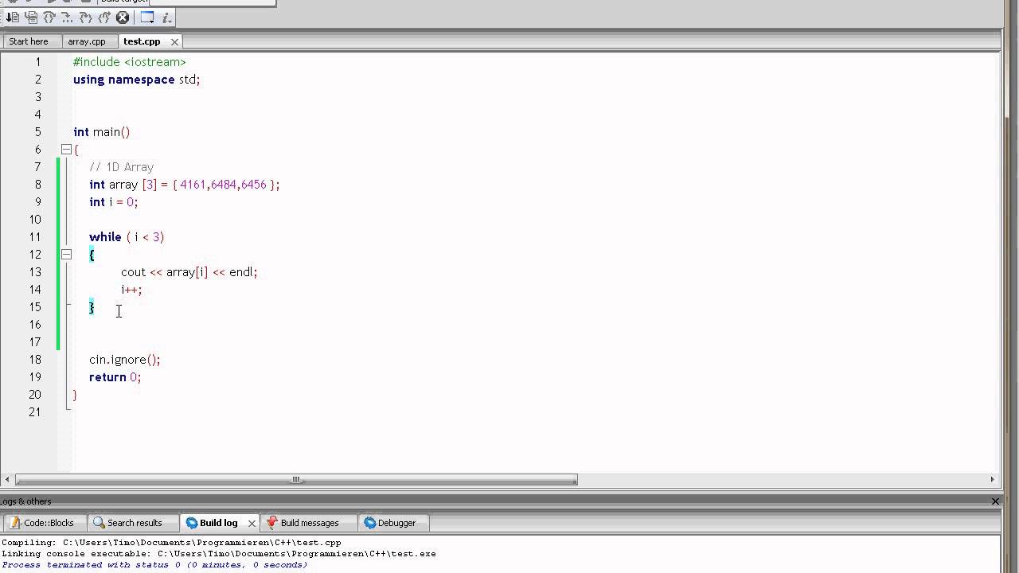Image resolution: width=1019 pixels, height=573 pixels.
Task: Click the document-with-arrow icon right of Run to cursor
Action: pos(31,18)
